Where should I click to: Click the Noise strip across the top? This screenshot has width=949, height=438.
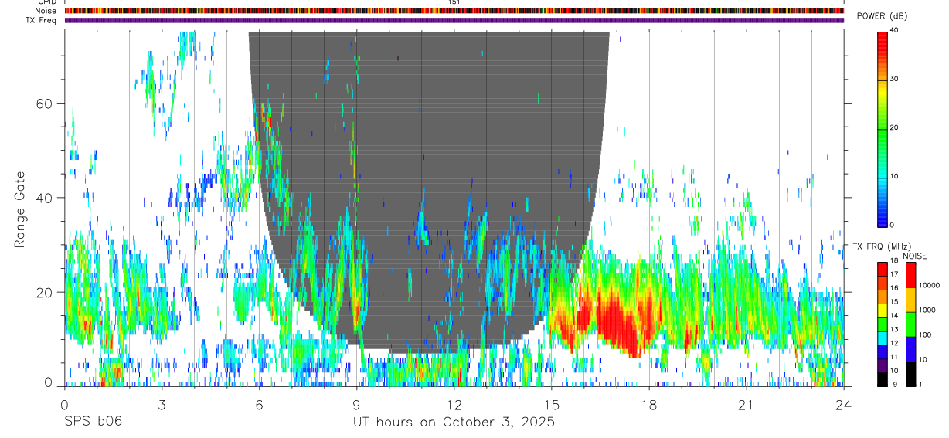tap(454, 11)
